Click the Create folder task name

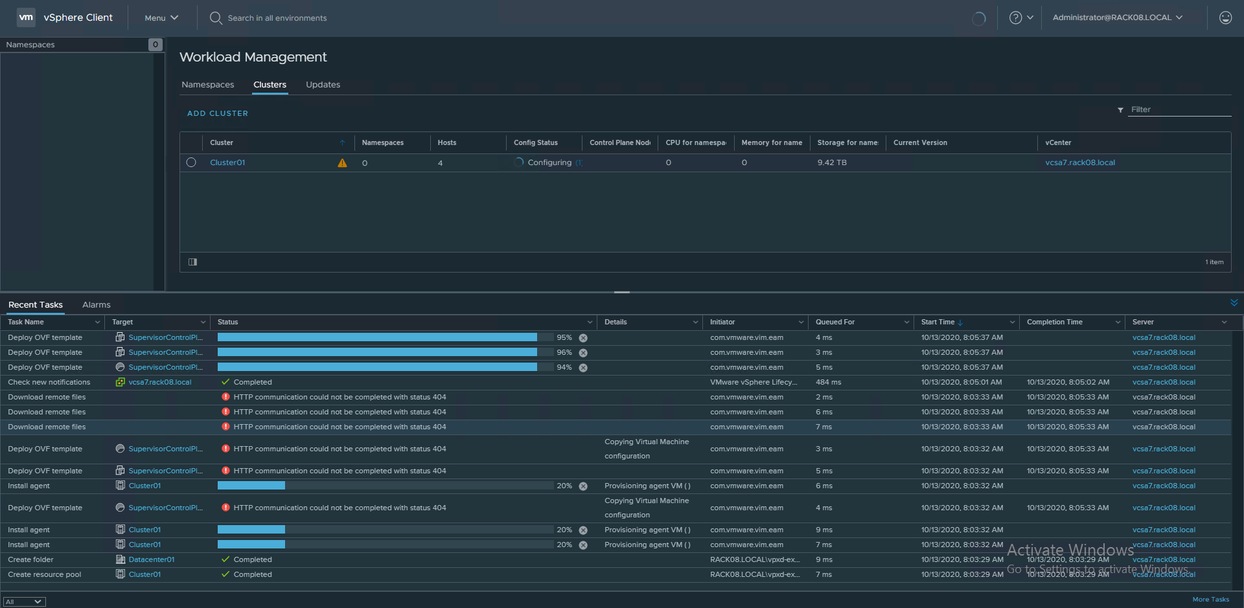pos(30,559)
